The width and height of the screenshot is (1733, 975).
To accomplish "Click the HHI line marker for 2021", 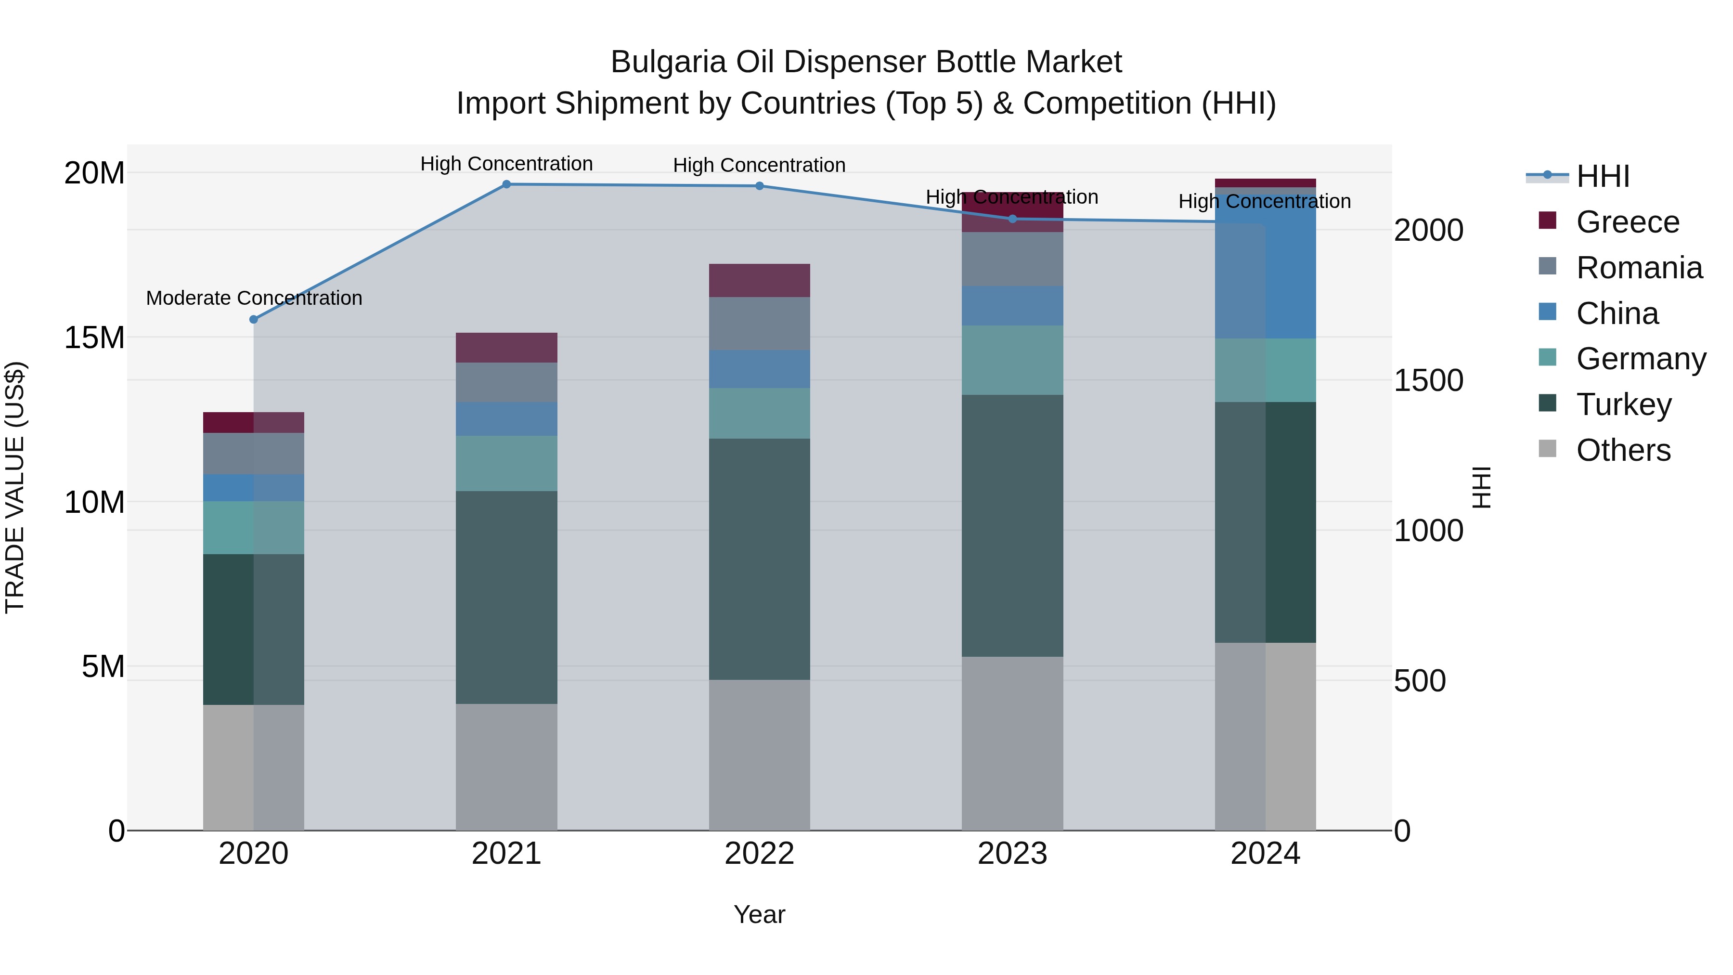I will point(506,184).
